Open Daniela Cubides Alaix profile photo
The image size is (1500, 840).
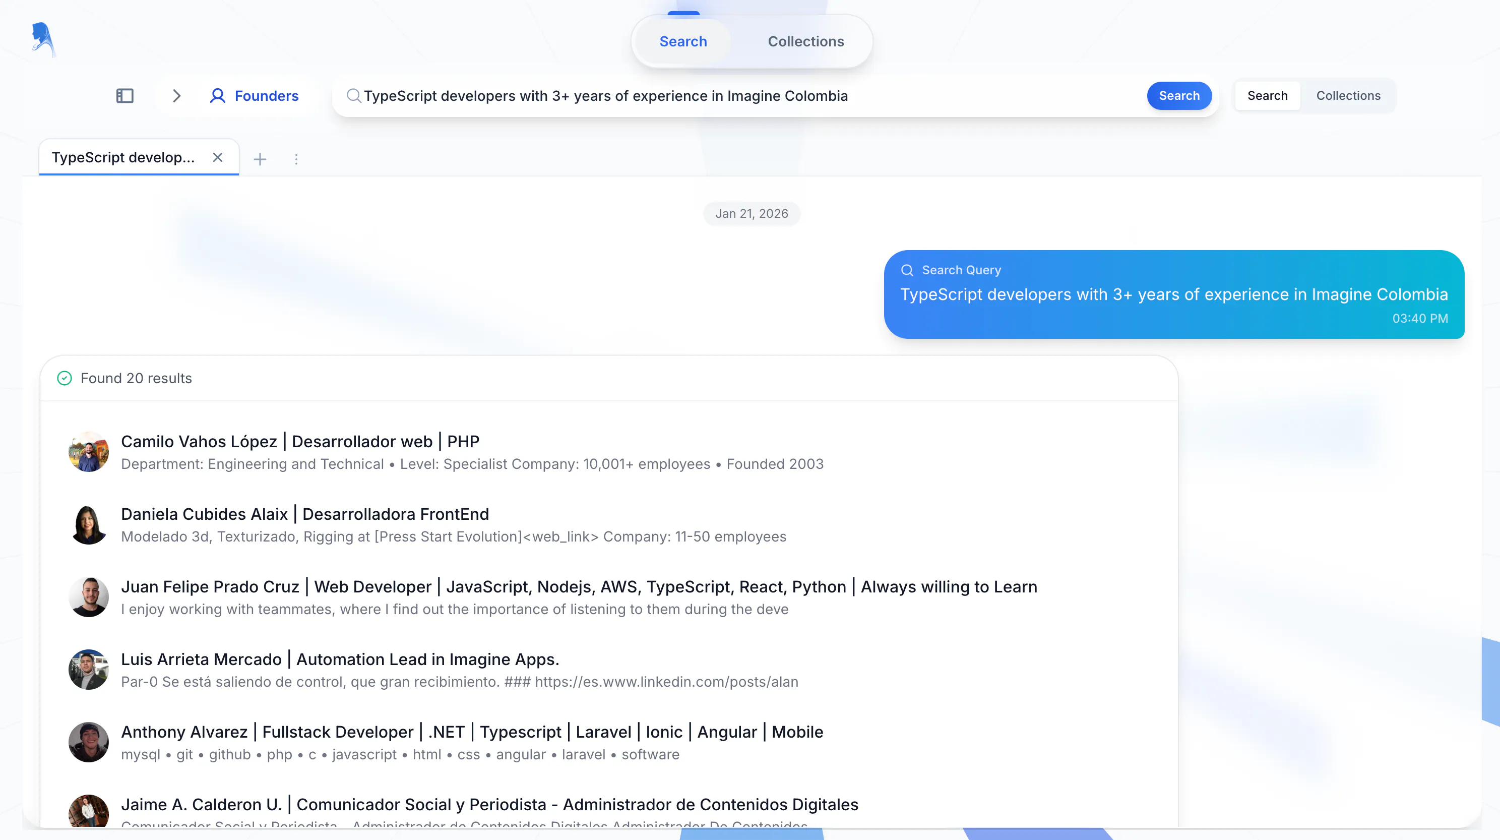89,524
